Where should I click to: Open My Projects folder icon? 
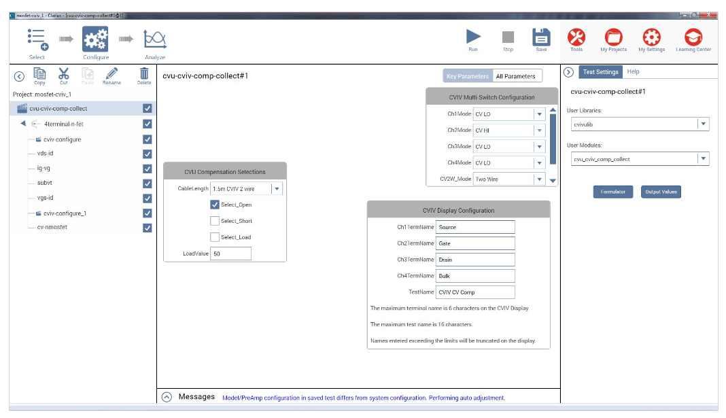coord(613,37)
